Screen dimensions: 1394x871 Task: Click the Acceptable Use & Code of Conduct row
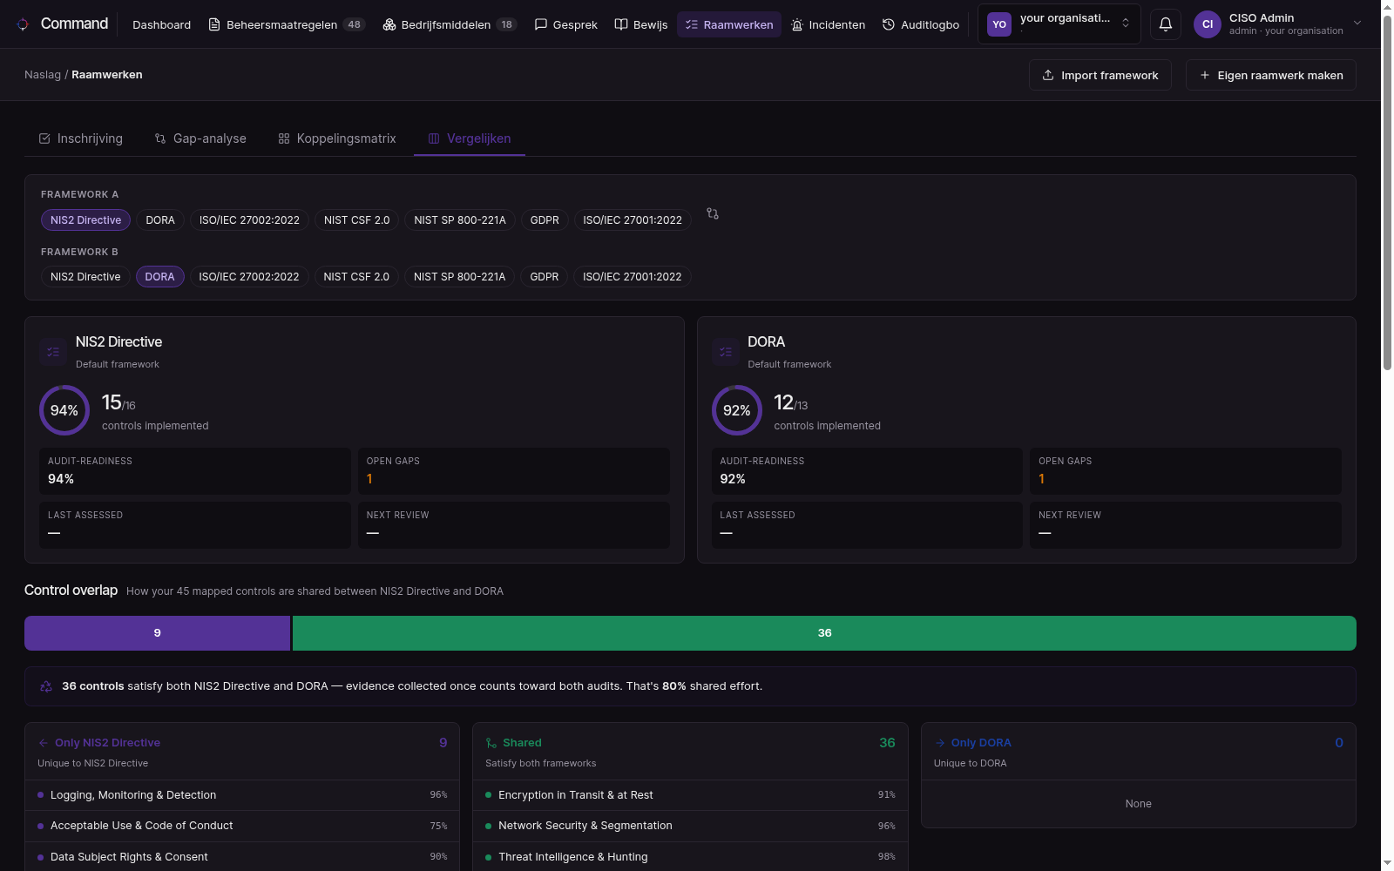(x=242, y=826)
